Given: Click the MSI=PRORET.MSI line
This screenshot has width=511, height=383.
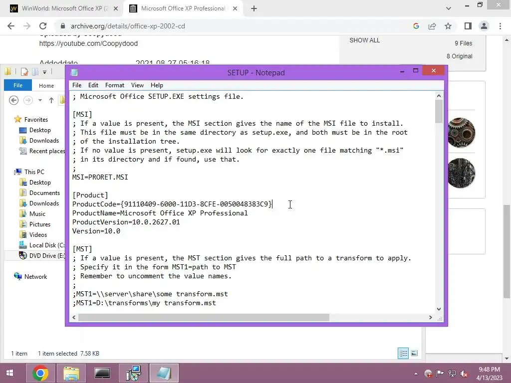Looking at the screenshot, I should [x=100, y=177].
